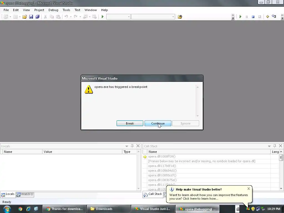This screenshot has height=213, width=284.
Task: Click the Navigate Backward icon
Action: tap(85, 17)
